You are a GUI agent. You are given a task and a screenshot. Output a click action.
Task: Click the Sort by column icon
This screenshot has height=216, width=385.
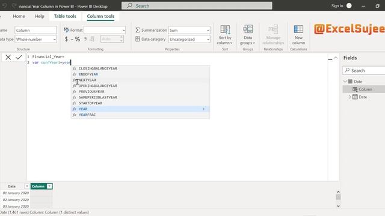225,29
